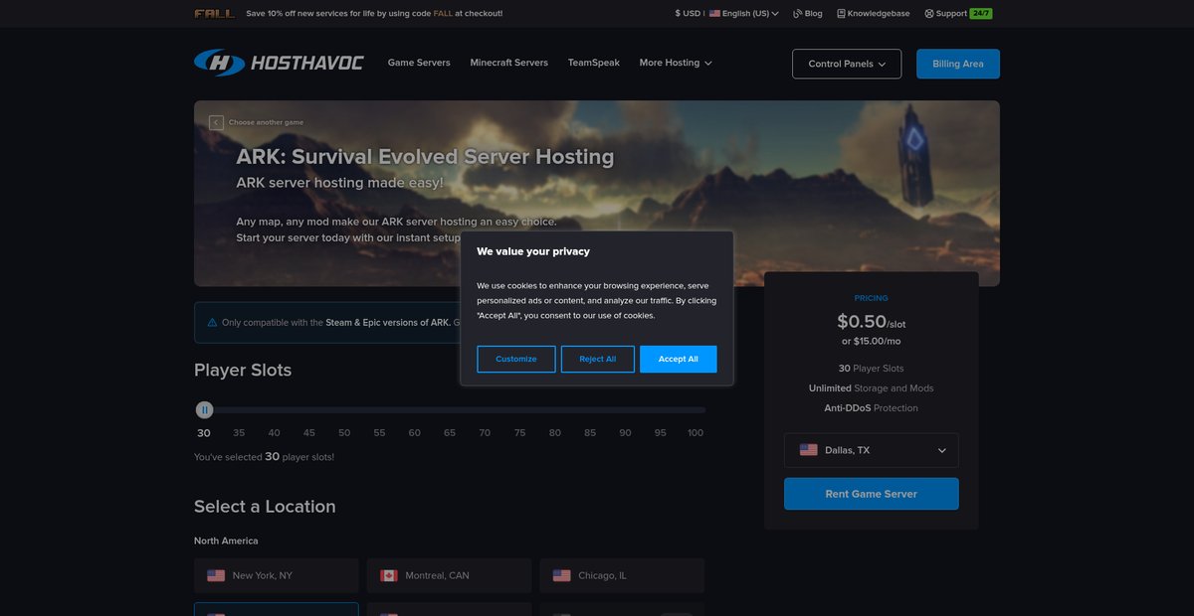Click the $0.50/slot price text
The width and height of the screenshot is (1194, 616).
point(872,321)
